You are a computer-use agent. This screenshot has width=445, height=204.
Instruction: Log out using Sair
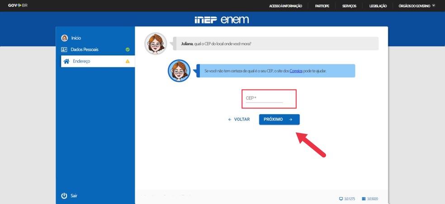pos(74,196)
